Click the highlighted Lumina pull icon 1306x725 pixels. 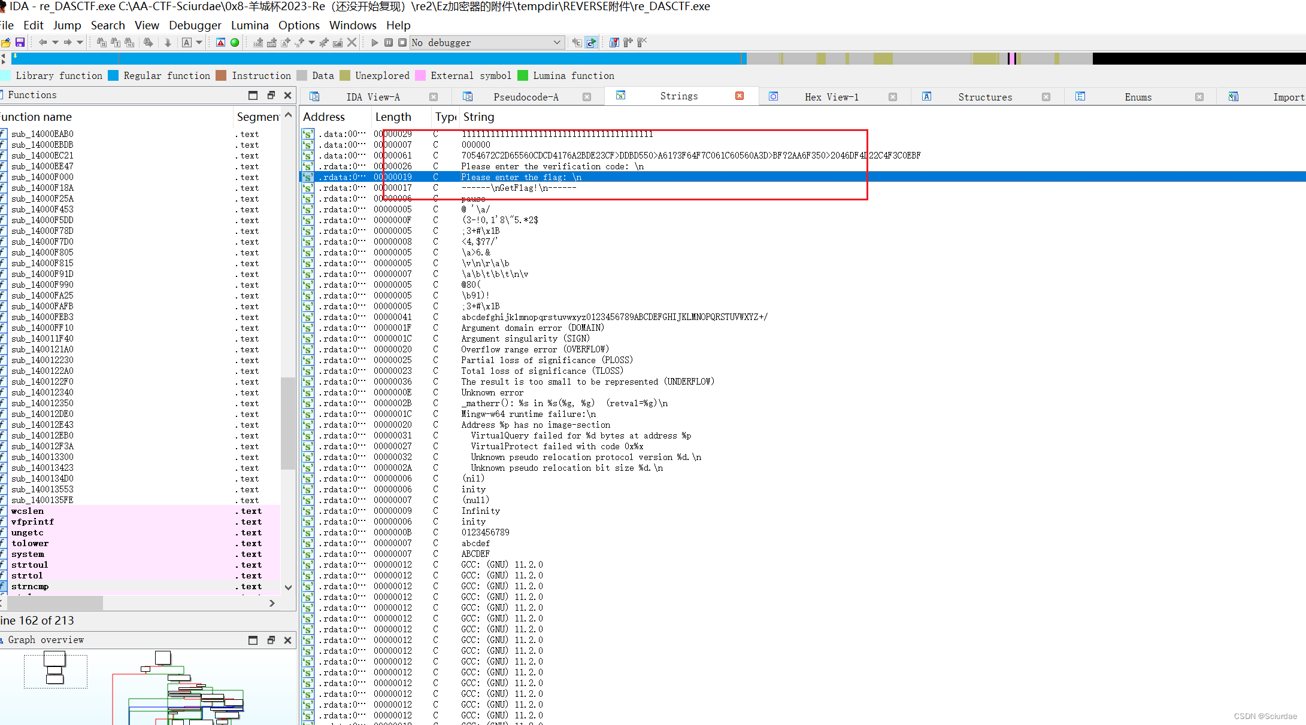click(591, 42)
